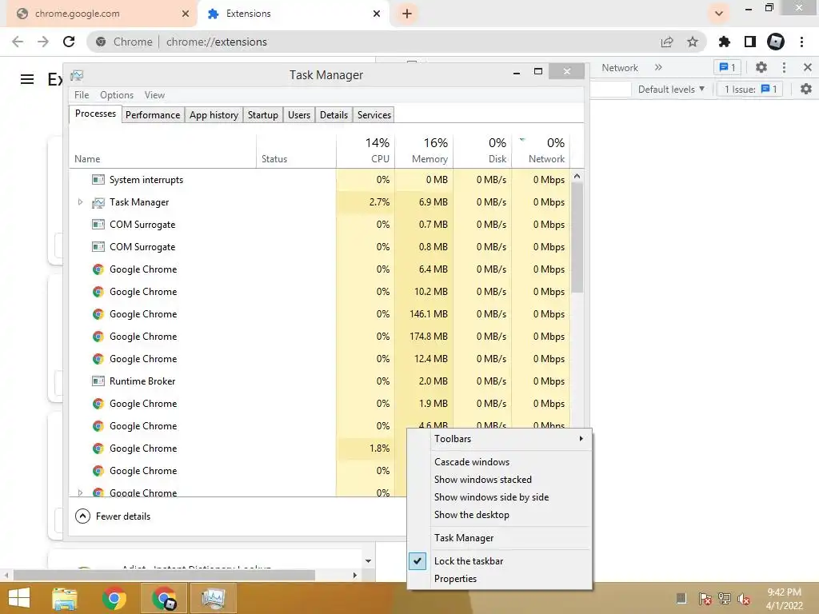This screenshot has width=819, height=614.
Task: Bookmark this page with the star icon
Action: [693, 42]
